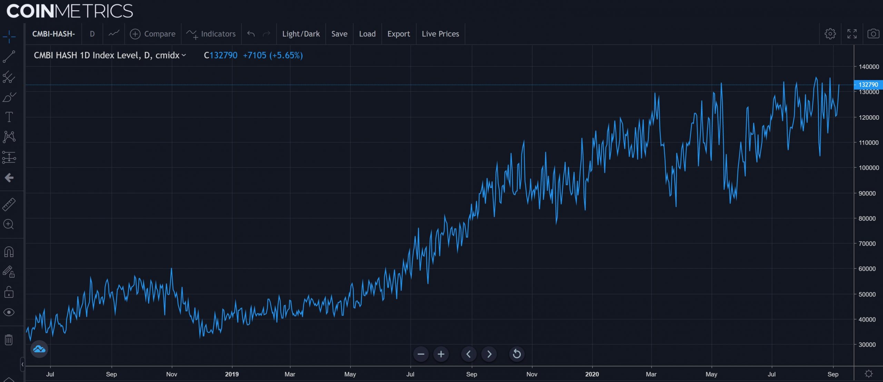
Task: Open Live Prices
Action: (x=440, y=34)
